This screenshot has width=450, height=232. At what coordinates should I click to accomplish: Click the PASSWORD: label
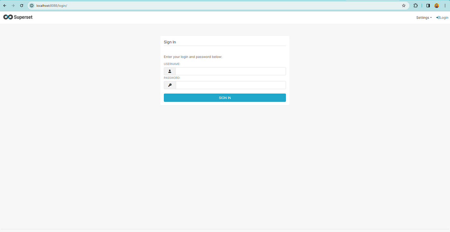click(172, 78)
